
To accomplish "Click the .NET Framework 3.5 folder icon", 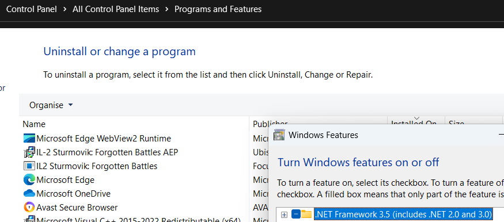I will pyautogui.click(x=306, y=214).
